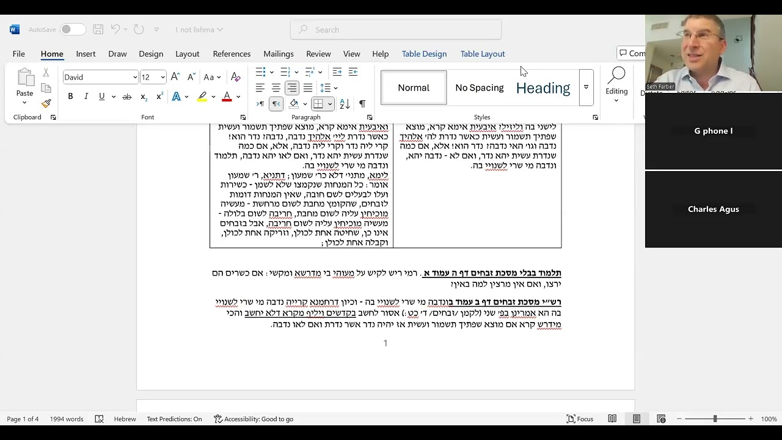Center align the paragraph
The image size is (782, 440).
(276, 88)
